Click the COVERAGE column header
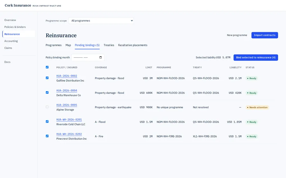 pos(101,67)
